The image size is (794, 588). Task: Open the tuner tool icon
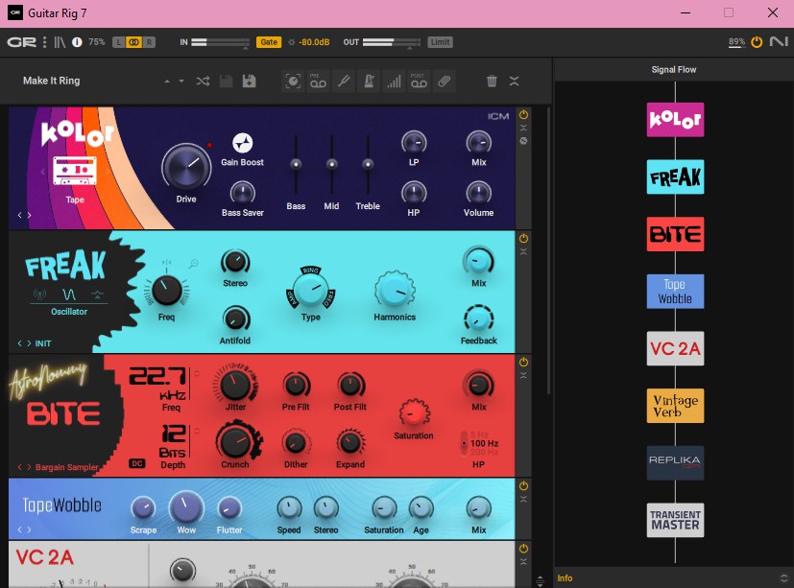tap(344, 81)
